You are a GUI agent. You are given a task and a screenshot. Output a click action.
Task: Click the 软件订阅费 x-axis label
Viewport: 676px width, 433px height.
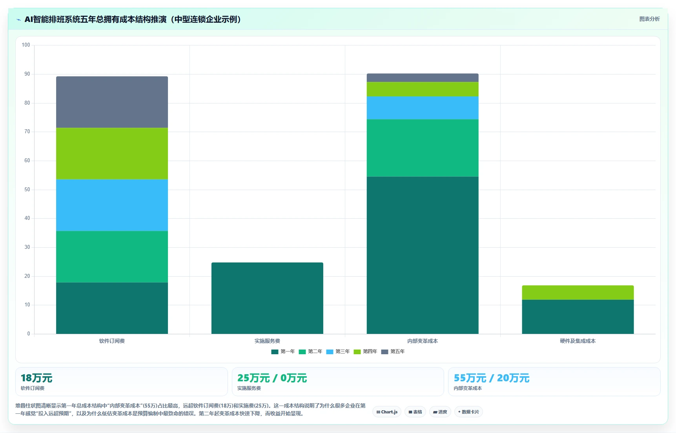(x=112, y=341)
